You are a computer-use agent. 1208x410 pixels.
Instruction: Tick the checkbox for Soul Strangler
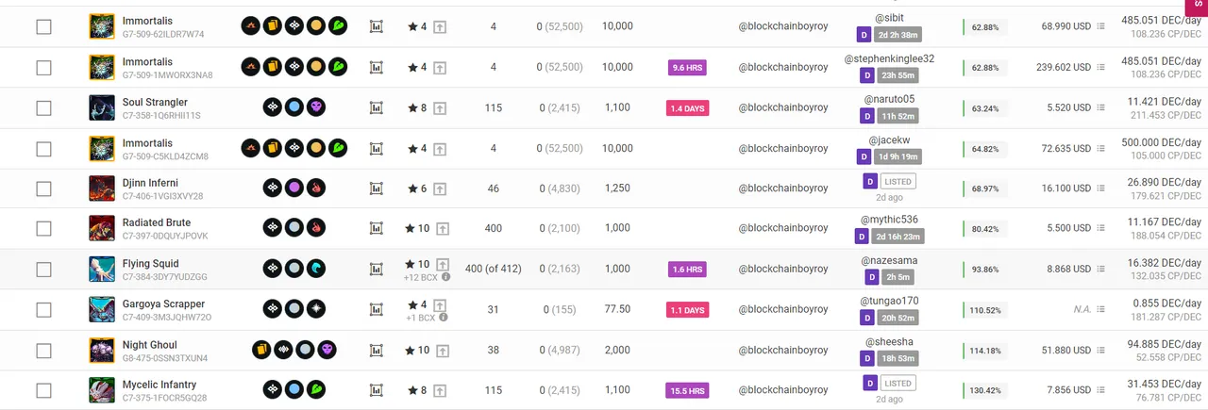(43, 107)
